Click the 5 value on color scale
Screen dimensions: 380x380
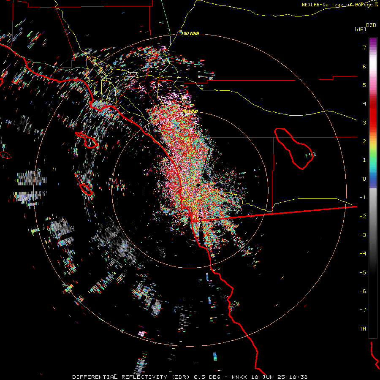point(364,85)
